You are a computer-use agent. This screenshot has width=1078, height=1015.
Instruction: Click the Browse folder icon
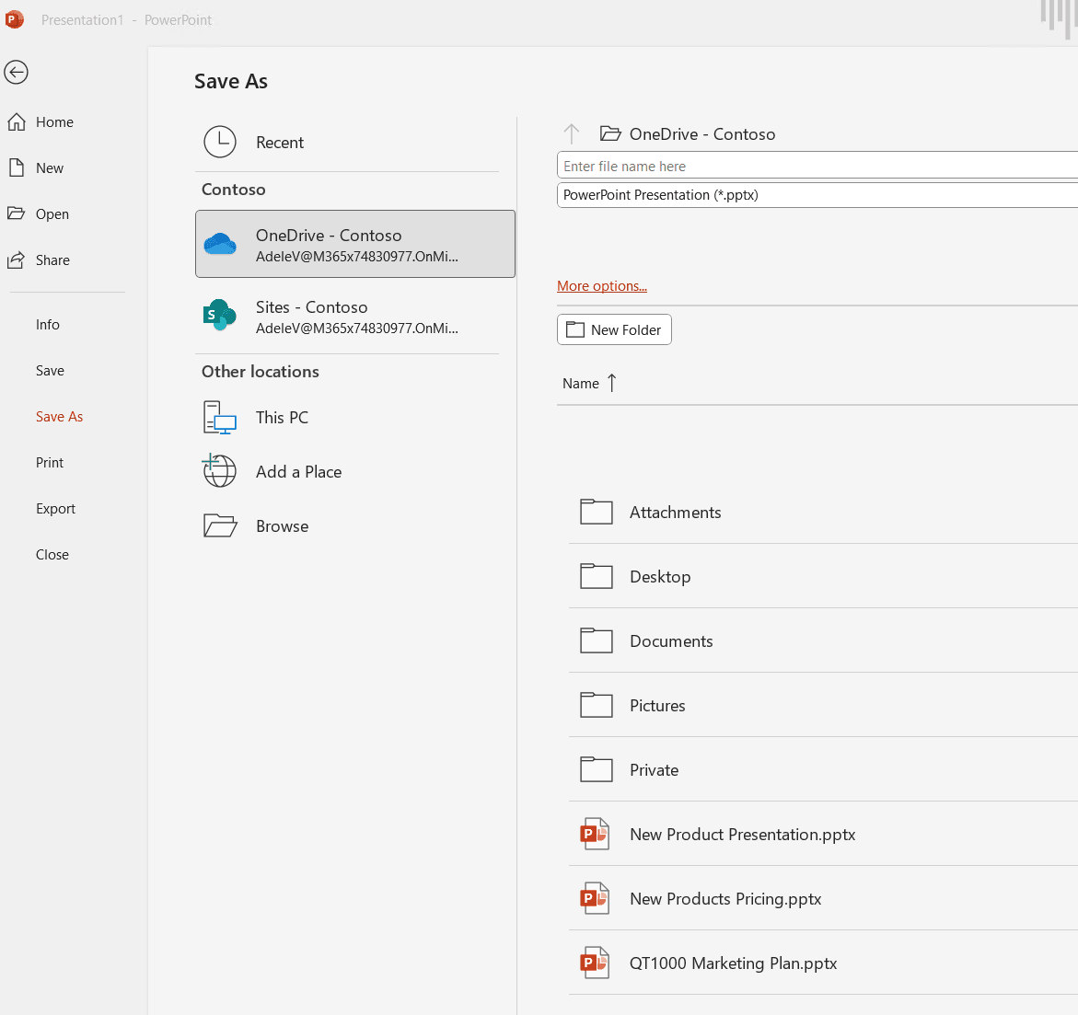pos(220,525)
